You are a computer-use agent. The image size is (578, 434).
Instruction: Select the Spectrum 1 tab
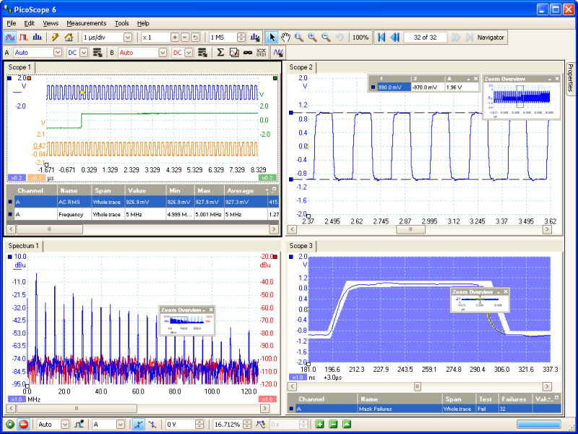[23, 246]
